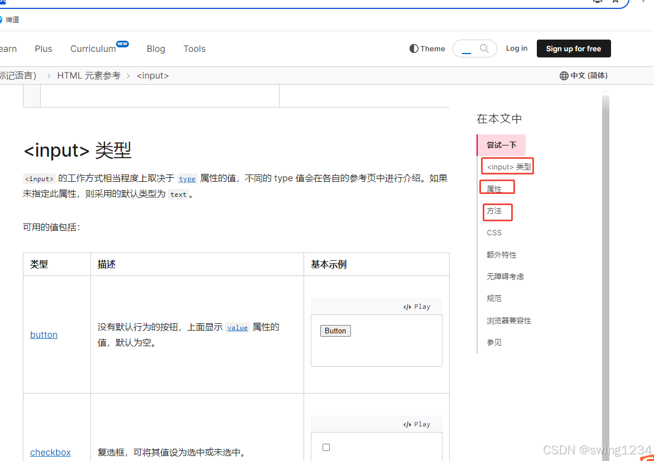
Task: Click the NEW badge on the Curriculum menu
Action: (122, 43)
